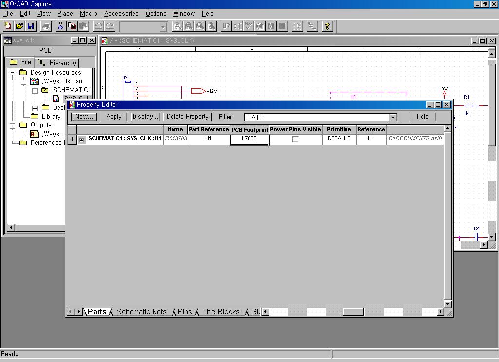Screen dimensions: 499x362
Task: Click the Help question mark icon
Action: (x=327, y=26)
